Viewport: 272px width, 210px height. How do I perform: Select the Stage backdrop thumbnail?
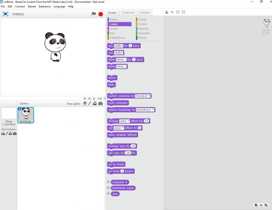click(x=8, y=113)
